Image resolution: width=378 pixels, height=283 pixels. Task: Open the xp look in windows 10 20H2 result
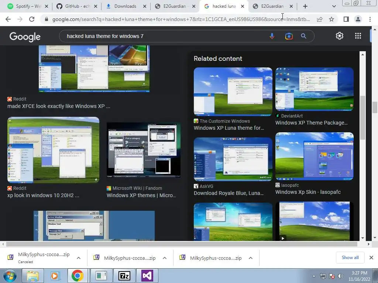(x=43, y=195)
